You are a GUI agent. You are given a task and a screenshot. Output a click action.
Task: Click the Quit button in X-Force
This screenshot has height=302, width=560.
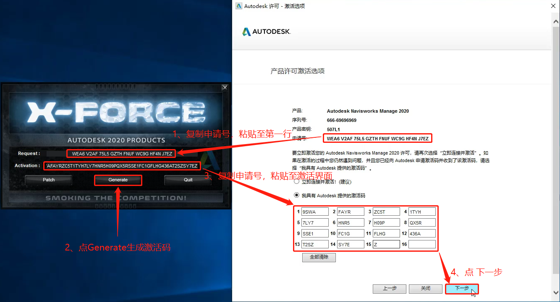(188, 180)
